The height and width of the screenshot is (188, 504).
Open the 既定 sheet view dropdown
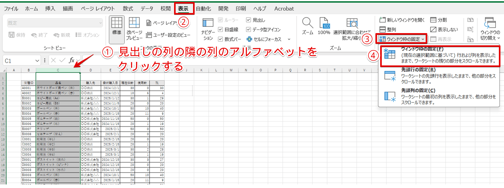click(x=54, y=23)
